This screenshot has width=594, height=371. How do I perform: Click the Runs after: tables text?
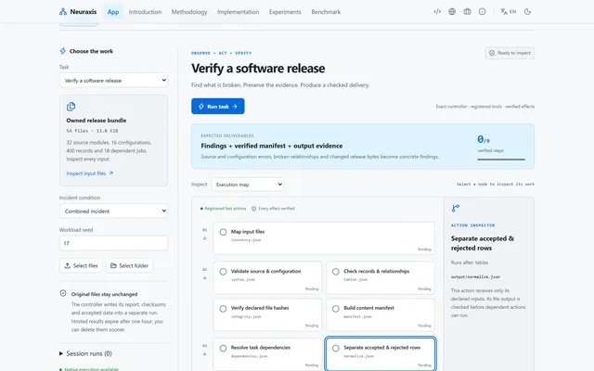470,262
